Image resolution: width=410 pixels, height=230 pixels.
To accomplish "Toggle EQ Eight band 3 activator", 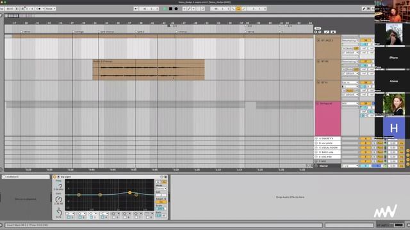I will 91,217.
